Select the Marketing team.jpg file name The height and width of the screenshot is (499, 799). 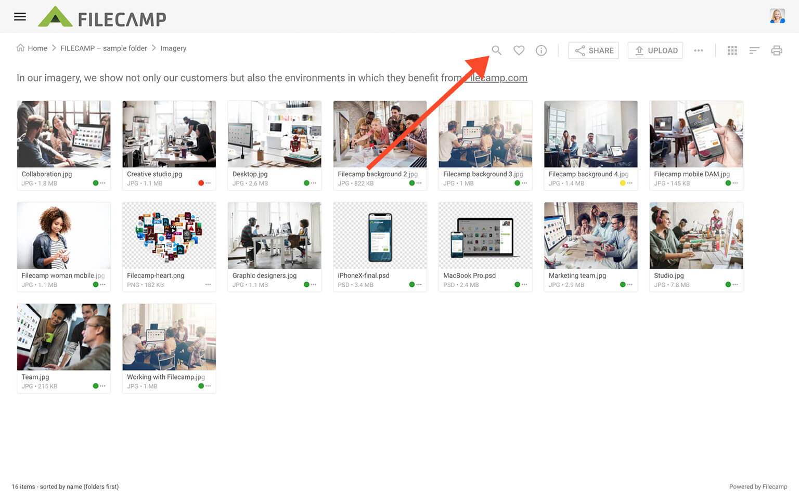point(577,275)
